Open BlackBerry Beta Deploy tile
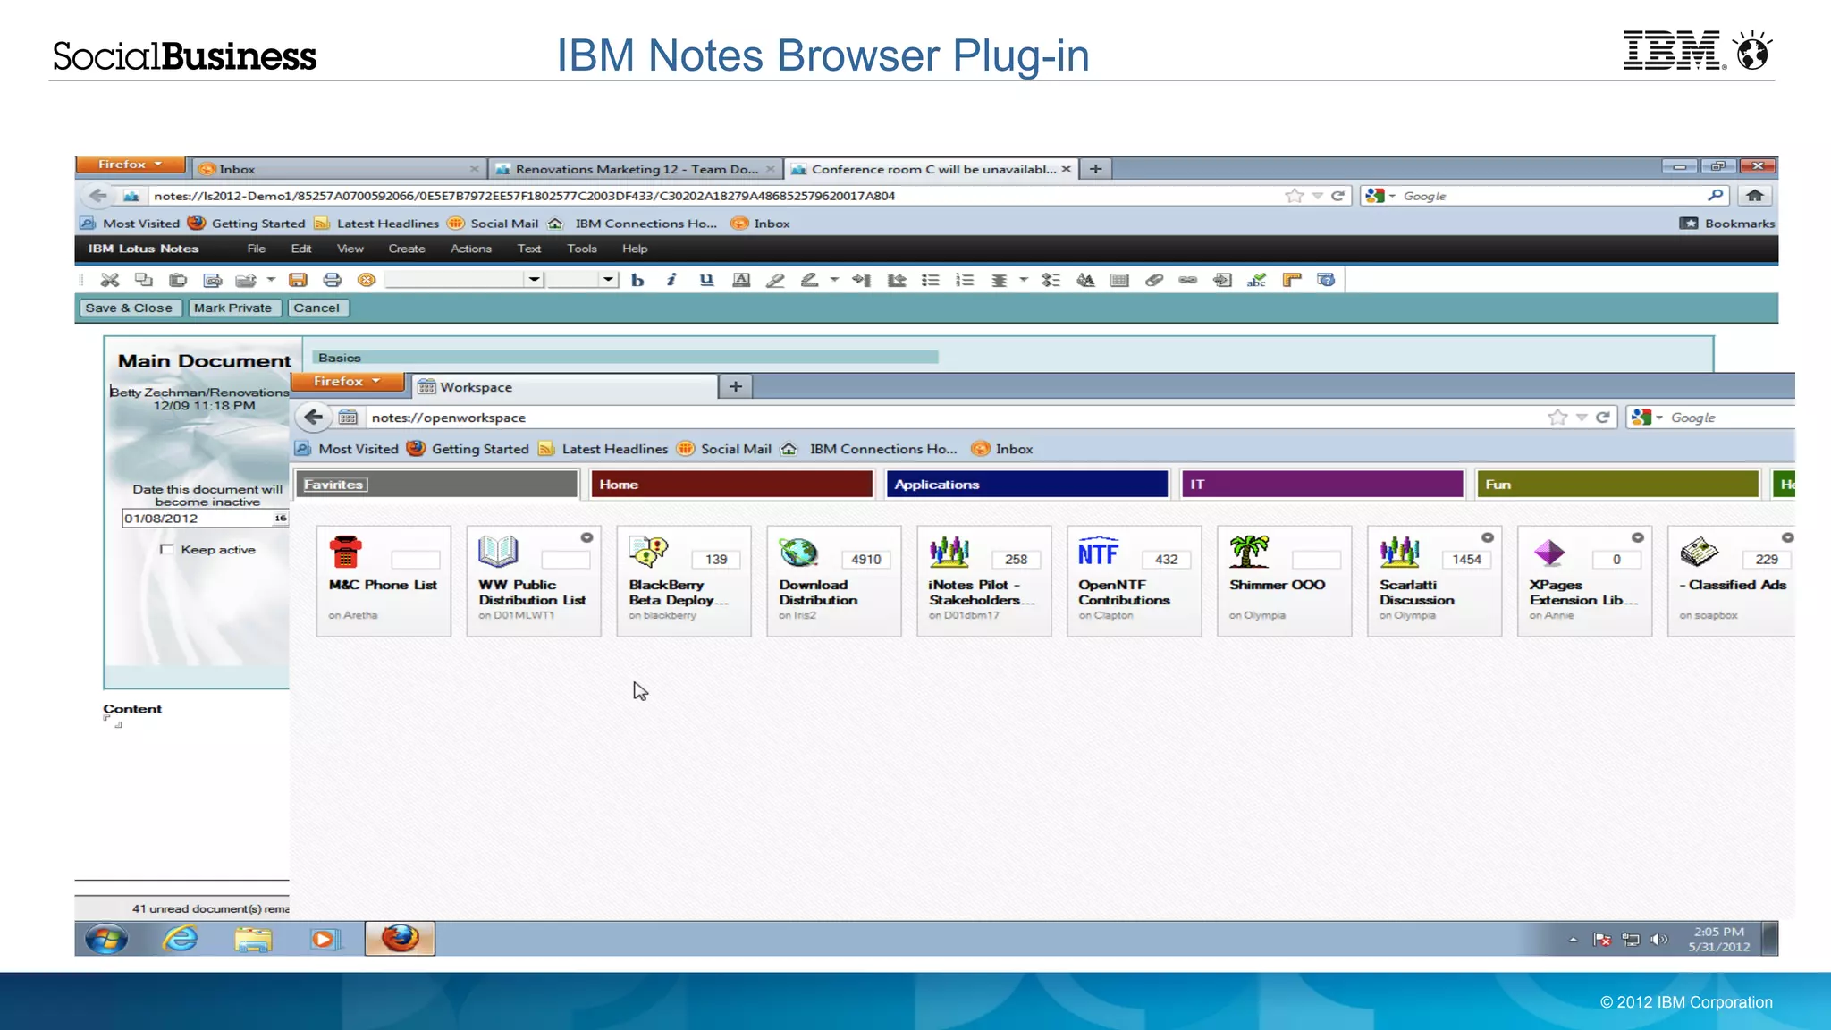Image resolution: width=1831 pixels, height=1030 pixels. pyautogui.click(x=684, y=580)
